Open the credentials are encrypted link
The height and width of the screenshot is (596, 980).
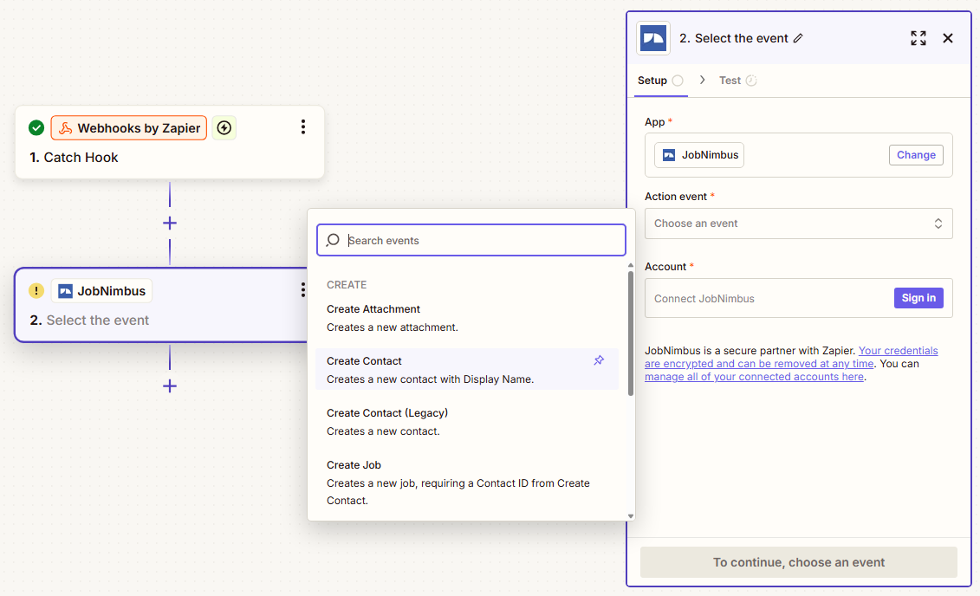790,358
